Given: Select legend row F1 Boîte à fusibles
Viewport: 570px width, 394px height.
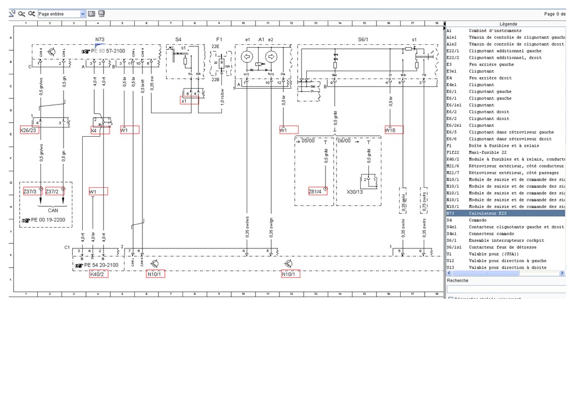Looking at the screenshot, I should pyautogui.click(x=506, y=146).
